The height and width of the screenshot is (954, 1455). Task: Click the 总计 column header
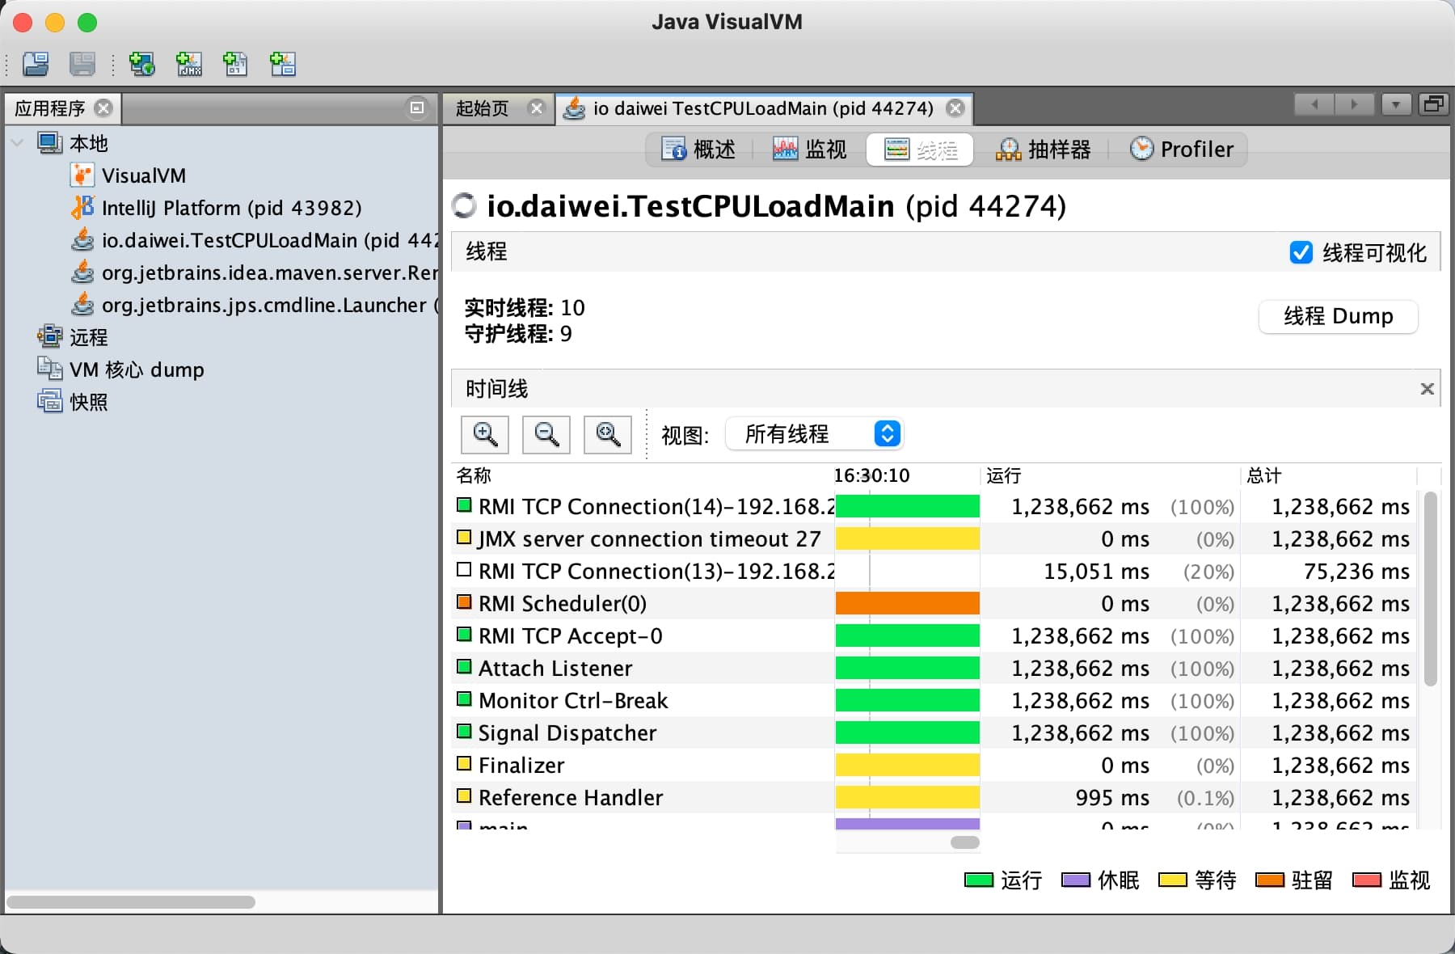(x=1330, y=475)
